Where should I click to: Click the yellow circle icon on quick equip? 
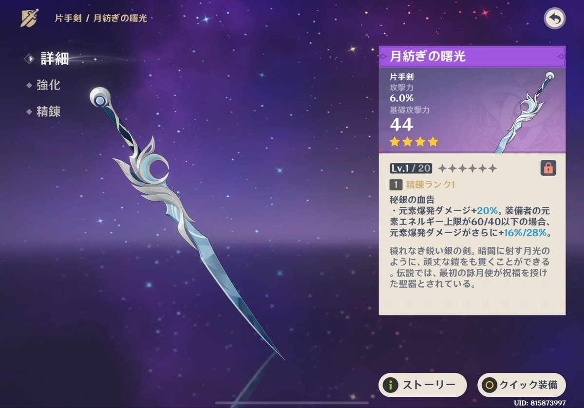(490, 385)
